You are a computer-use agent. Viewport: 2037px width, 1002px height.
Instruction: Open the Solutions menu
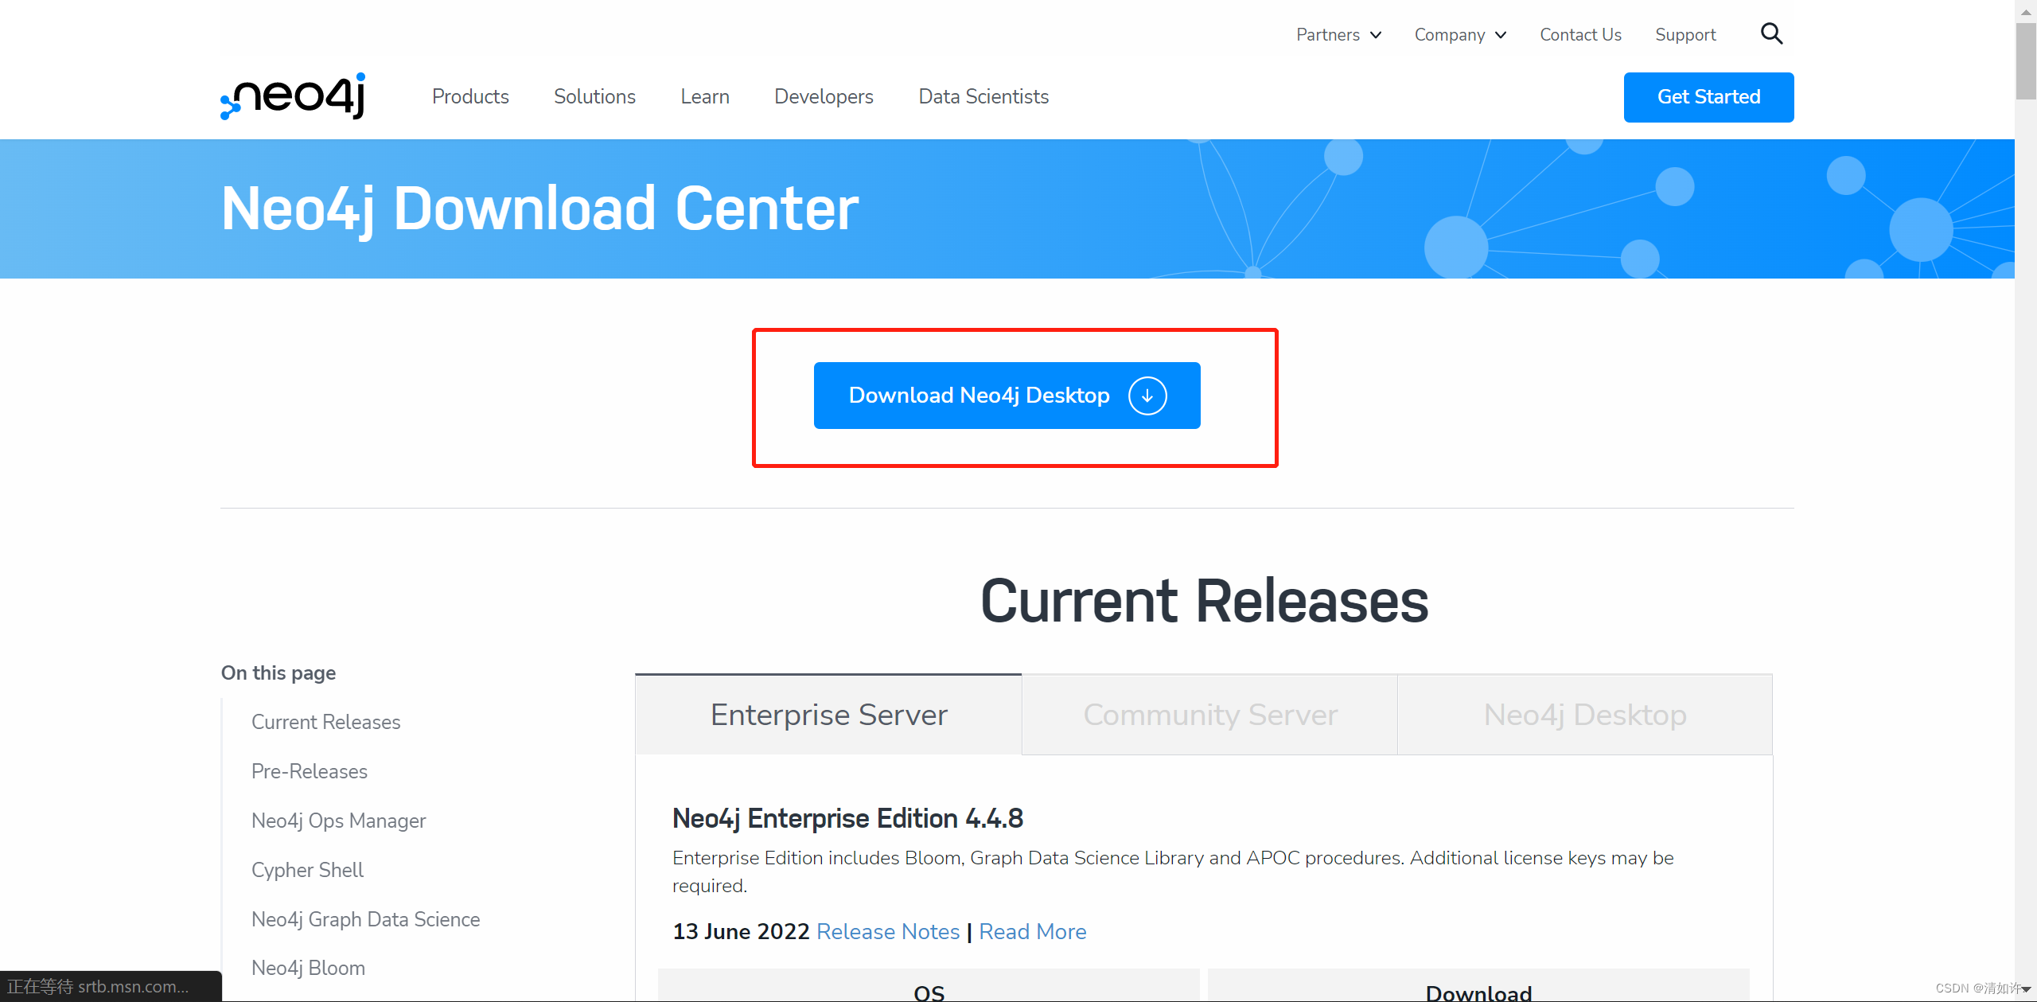(x=594, y=96)
